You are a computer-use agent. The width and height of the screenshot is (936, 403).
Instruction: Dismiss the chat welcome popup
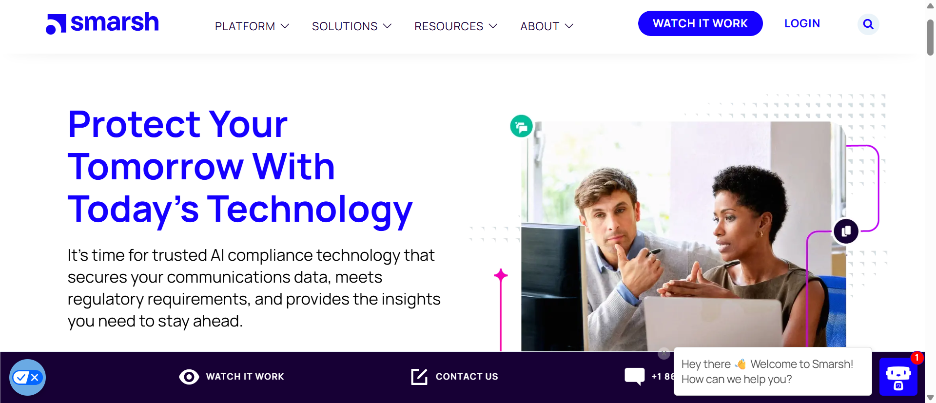(x=663, y=353)
